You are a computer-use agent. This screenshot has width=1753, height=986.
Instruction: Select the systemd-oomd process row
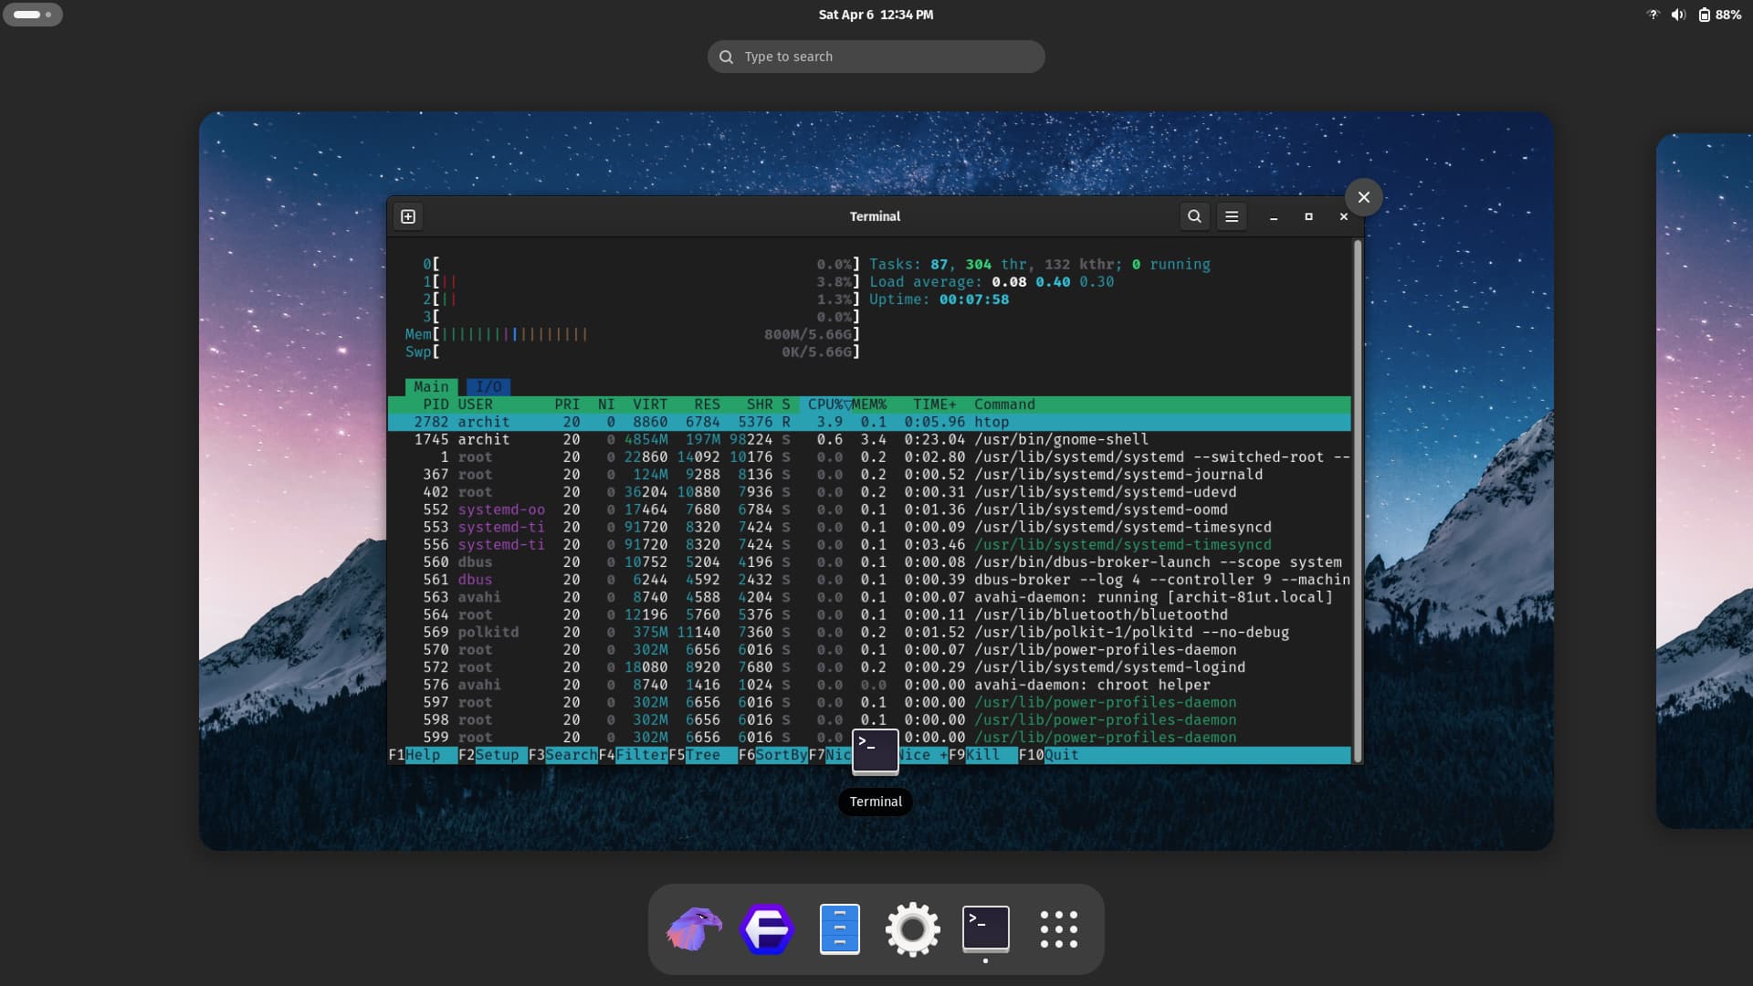click(869, 509)
